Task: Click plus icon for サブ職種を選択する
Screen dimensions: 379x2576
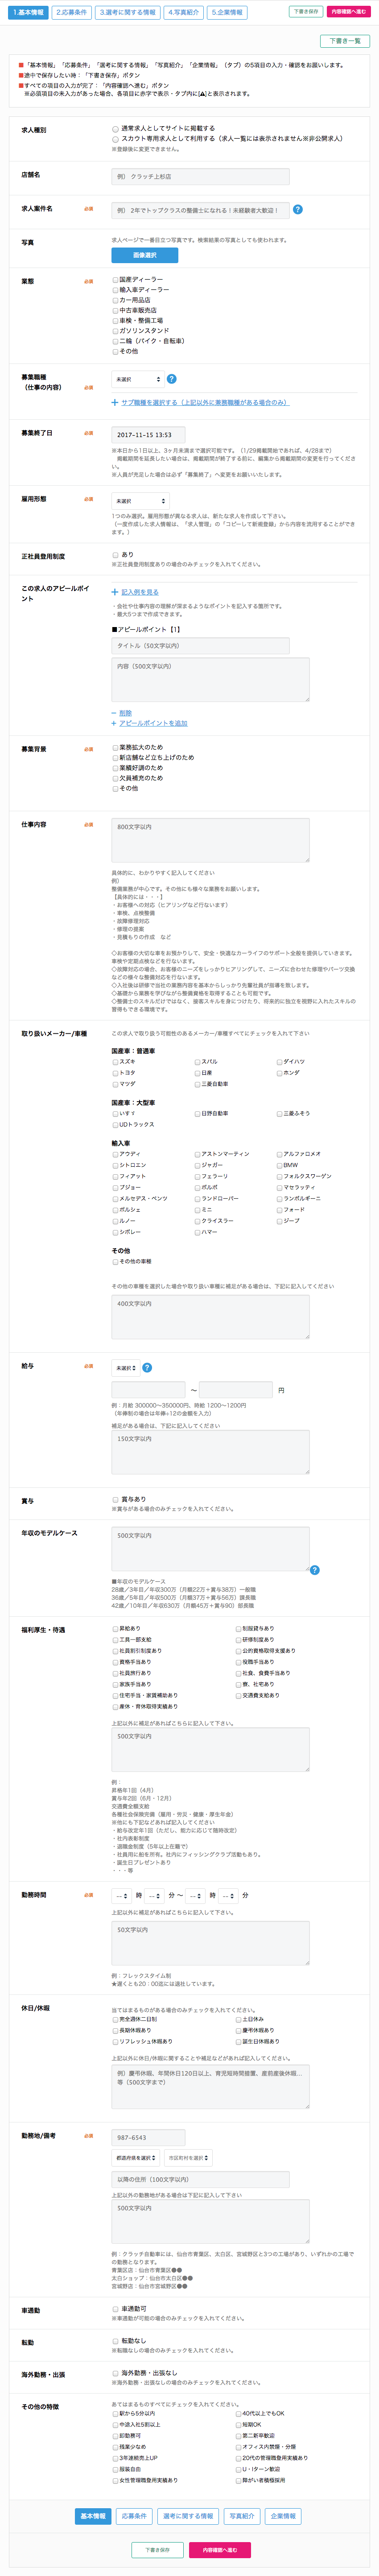Action: (115, 403)
